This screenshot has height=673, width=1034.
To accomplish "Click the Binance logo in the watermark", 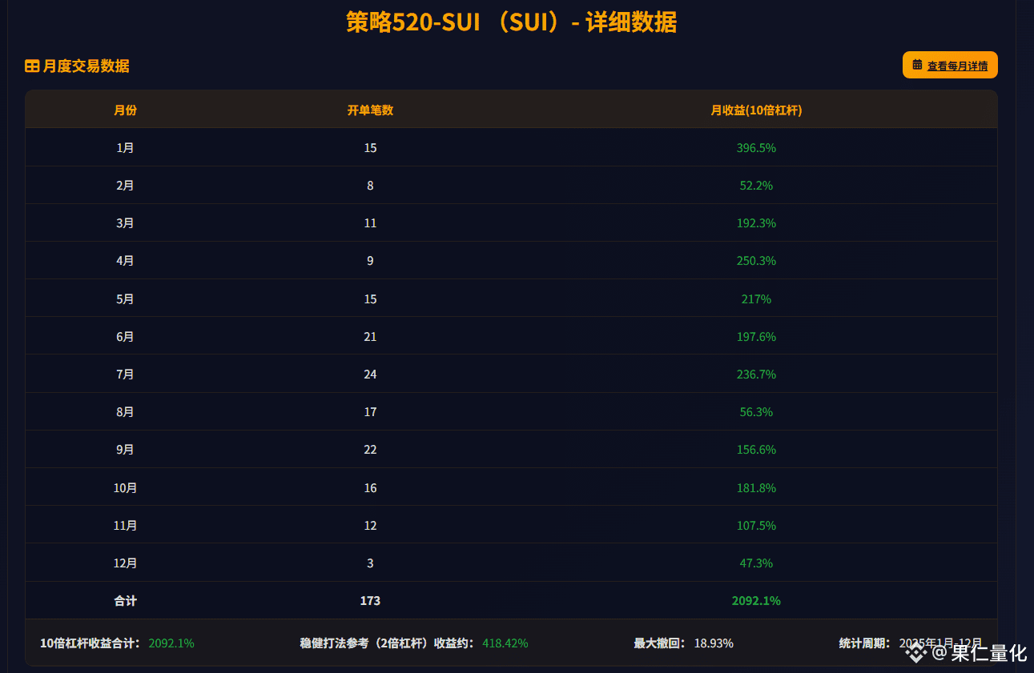I will (x=915, y=653).
